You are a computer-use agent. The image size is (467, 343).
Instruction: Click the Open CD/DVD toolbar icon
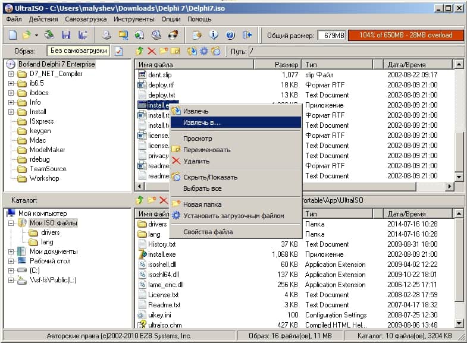click(49, 35)
